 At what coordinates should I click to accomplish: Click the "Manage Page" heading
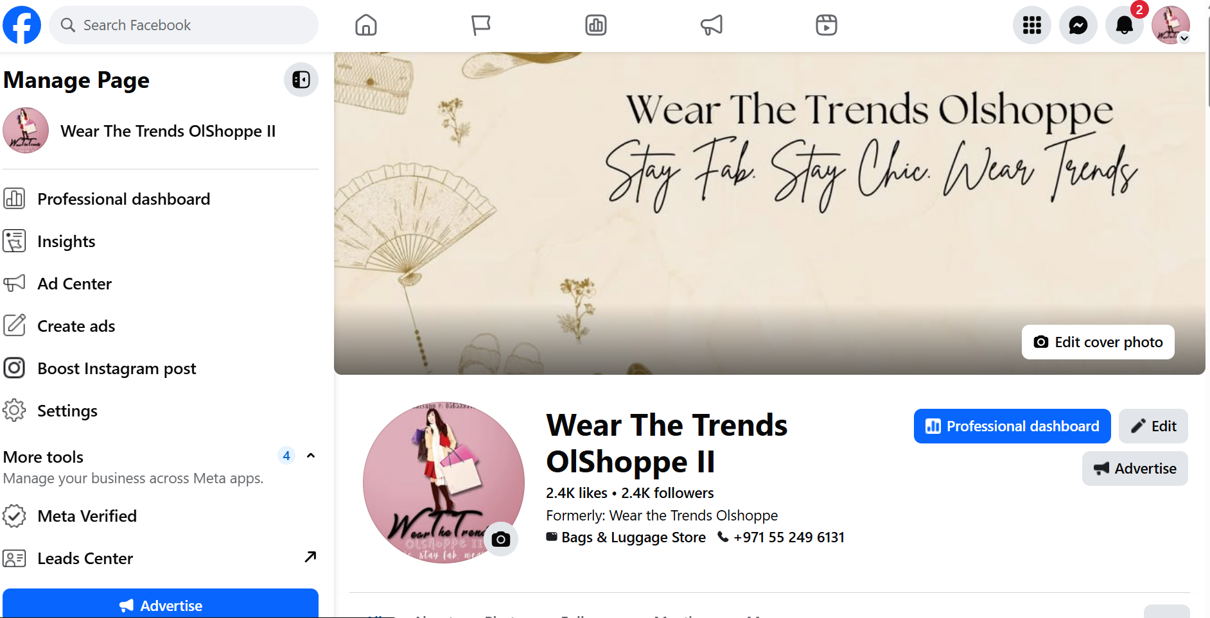click(x=76, y=80)
